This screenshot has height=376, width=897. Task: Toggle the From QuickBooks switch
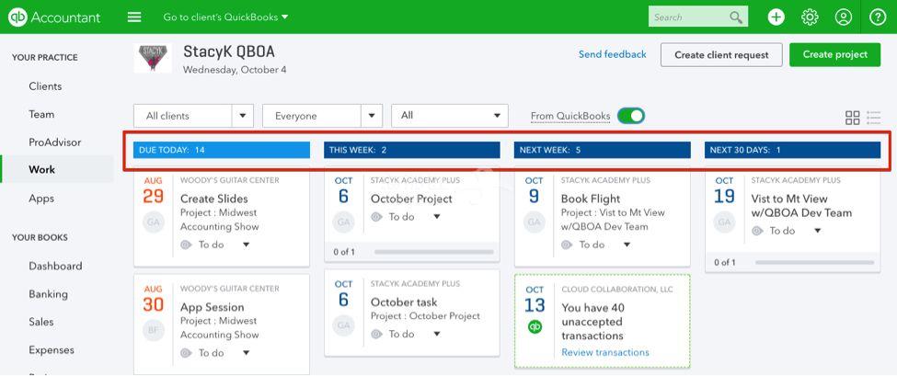tap(631, 116)
